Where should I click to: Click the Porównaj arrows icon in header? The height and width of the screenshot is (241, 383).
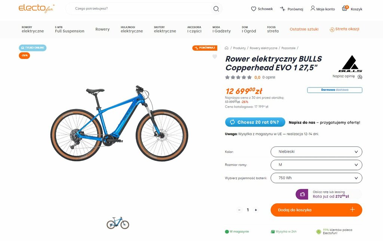(282, 9)
